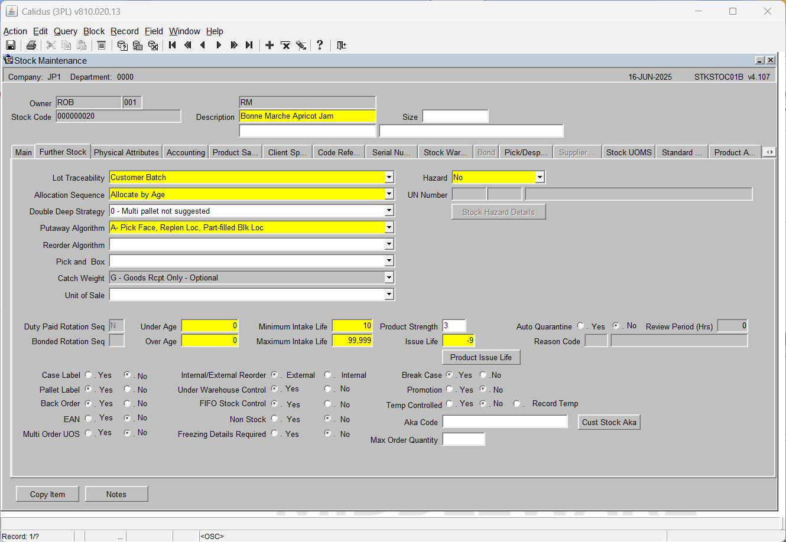The width and height of the screenshot is (786, 542).
Task: Click the Print icon in toolbar
Action: pos(31,45)
